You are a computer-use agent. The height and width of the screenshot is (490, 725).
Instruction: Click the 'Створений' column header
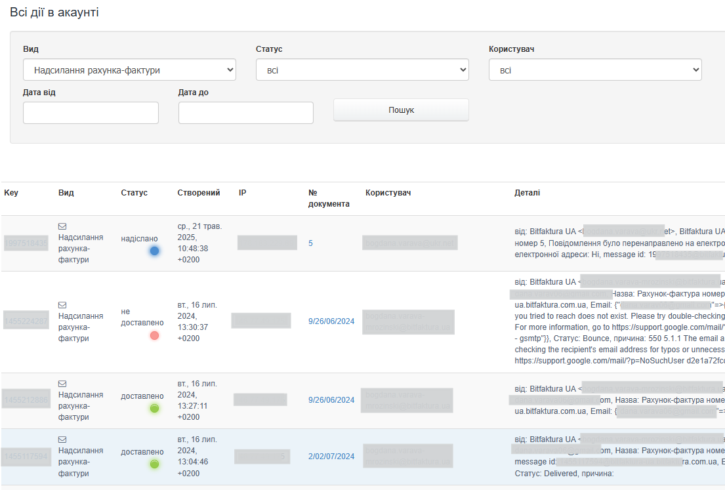[x=198, y=193]
